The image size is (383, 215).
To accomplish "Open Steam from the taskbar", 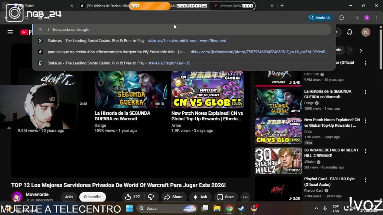I will pyautogui.click(x=242, y=208).
